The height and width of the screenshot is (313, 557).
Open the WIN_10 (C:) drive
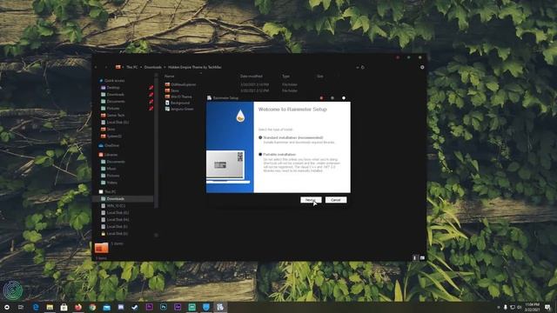point(113,206)
